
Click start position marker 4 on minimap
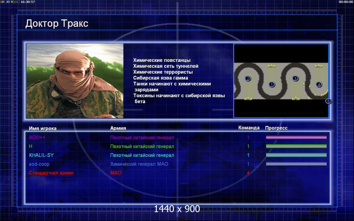coord(319,85)
